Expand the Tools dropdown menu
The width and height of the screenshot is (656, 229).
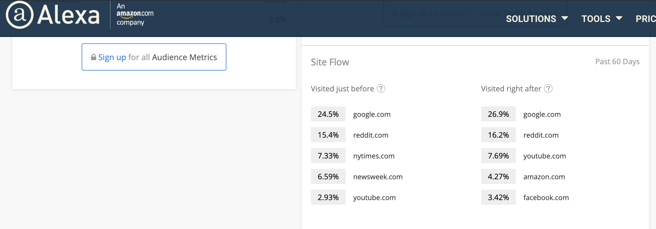pyautogui.click(x=602, y=19)
